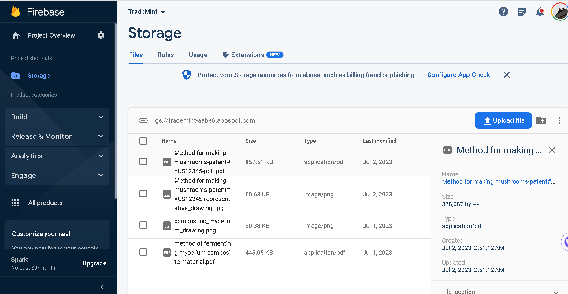Collapse the sidebar navigation arrow
Screen dimensions: 568x294
point(102,287)
